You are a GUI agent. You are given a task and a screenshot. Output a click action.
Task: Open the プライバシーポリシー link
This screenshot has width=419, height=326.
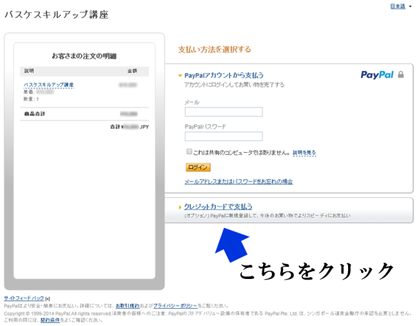175,306
